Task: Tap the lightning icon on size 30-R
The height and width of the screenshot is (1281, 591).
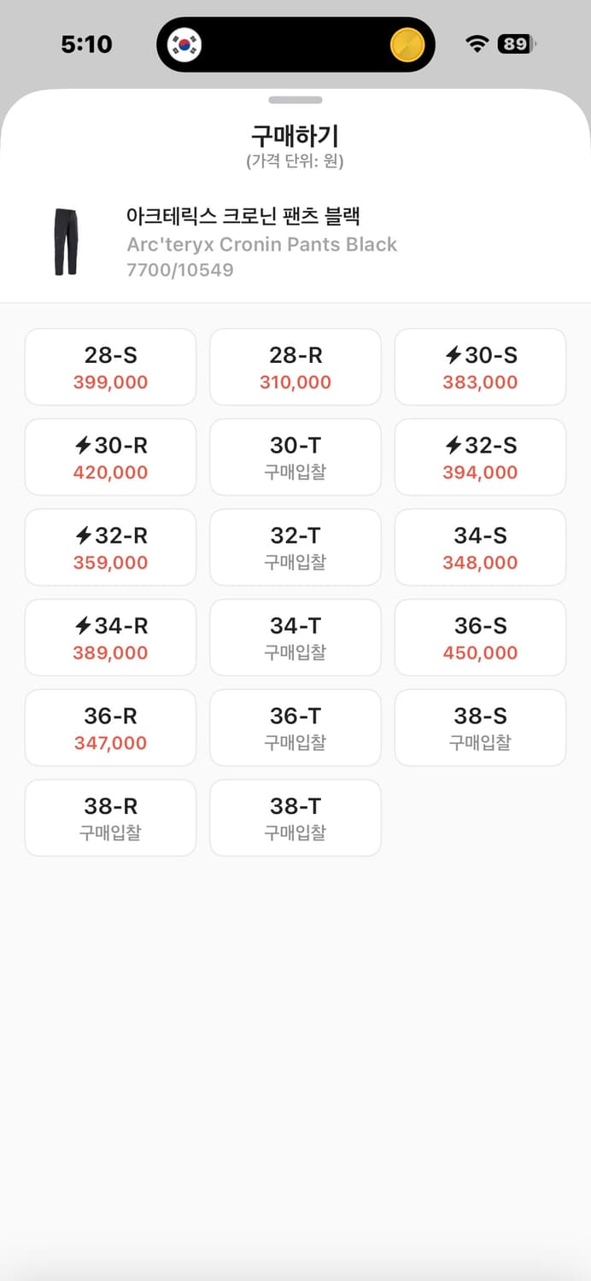Action: (x=82, y=447)
